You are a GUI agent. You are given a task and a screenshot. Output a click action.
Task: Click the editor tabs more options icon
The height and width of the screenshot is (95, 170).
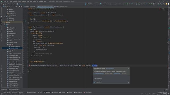(x=167, y=7)
